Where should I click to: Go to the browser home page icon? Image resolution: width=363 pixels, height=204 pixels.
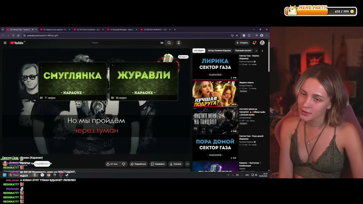(18, 35)
